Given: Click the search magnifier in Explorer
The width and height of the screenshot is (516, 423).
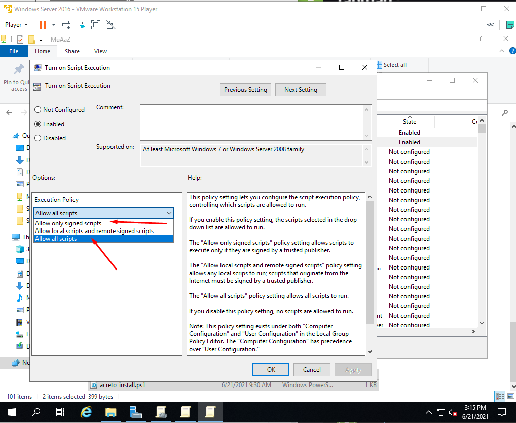Looking at the screenshot, I should [505, 112].
